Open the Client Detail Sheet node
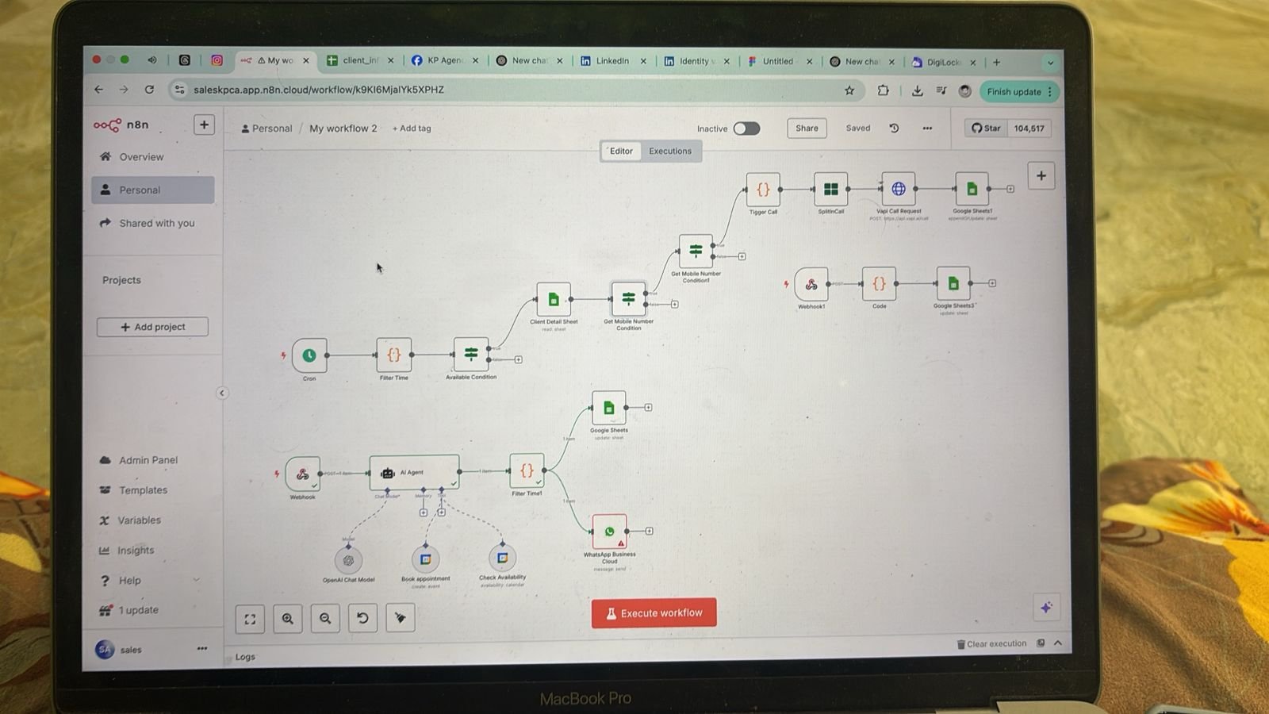The height and width of the screenshot is (714, 1269). 554,300
